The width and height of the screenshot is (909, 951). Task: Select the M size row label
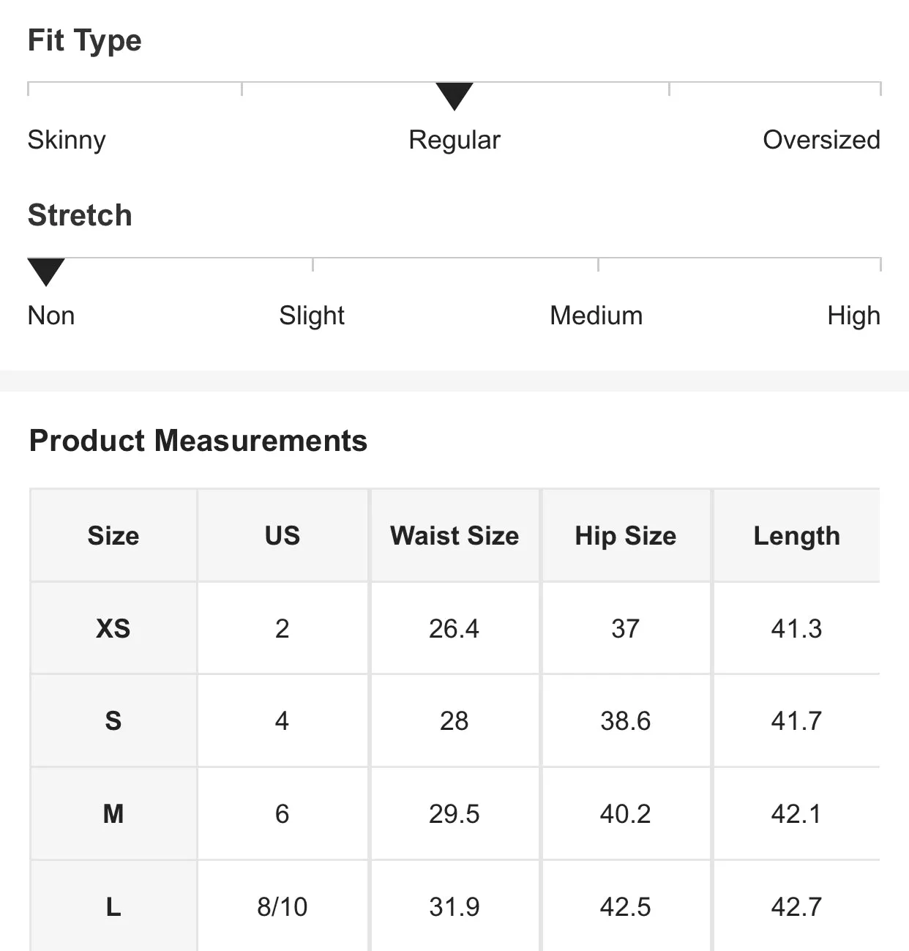[x=113, y=813]
